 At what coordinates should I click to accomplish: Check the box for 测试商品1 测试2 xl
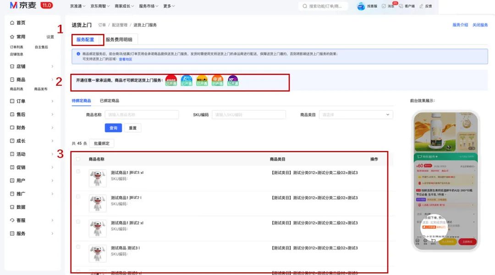click(x=78, y=222)
